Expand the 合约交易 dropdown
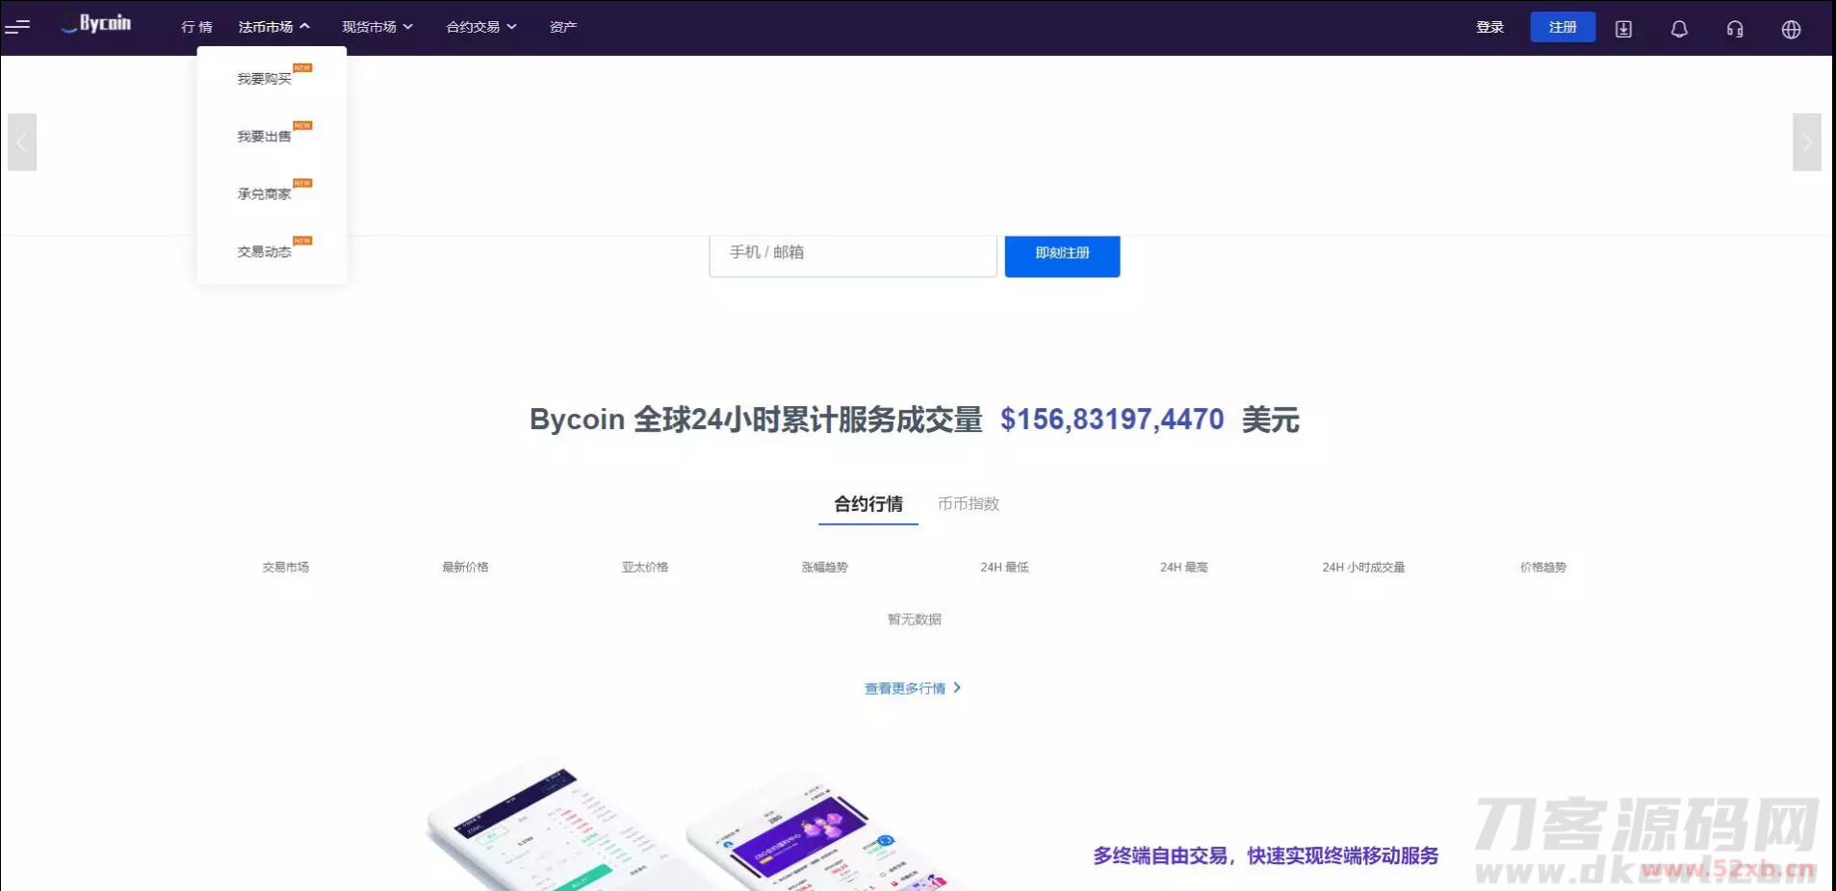 click(x=481, y=27)
